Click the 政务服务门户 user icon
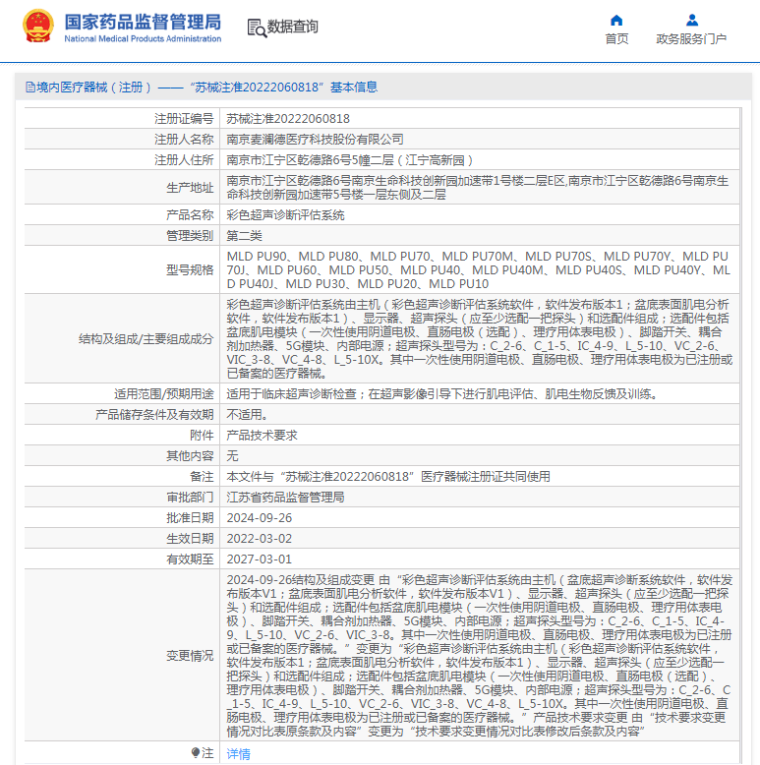This screenshot has height=765, width=760. point(692,20)
